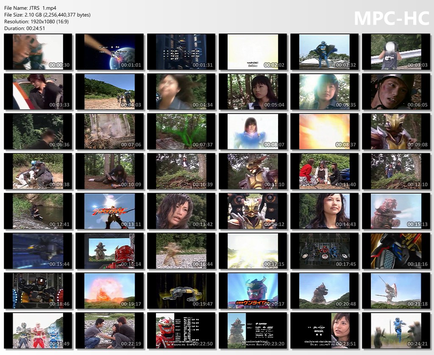434x355 pixels.
Task: Select the thumbnail timestamped 00:02:32
Action: (x=324, y=52)
